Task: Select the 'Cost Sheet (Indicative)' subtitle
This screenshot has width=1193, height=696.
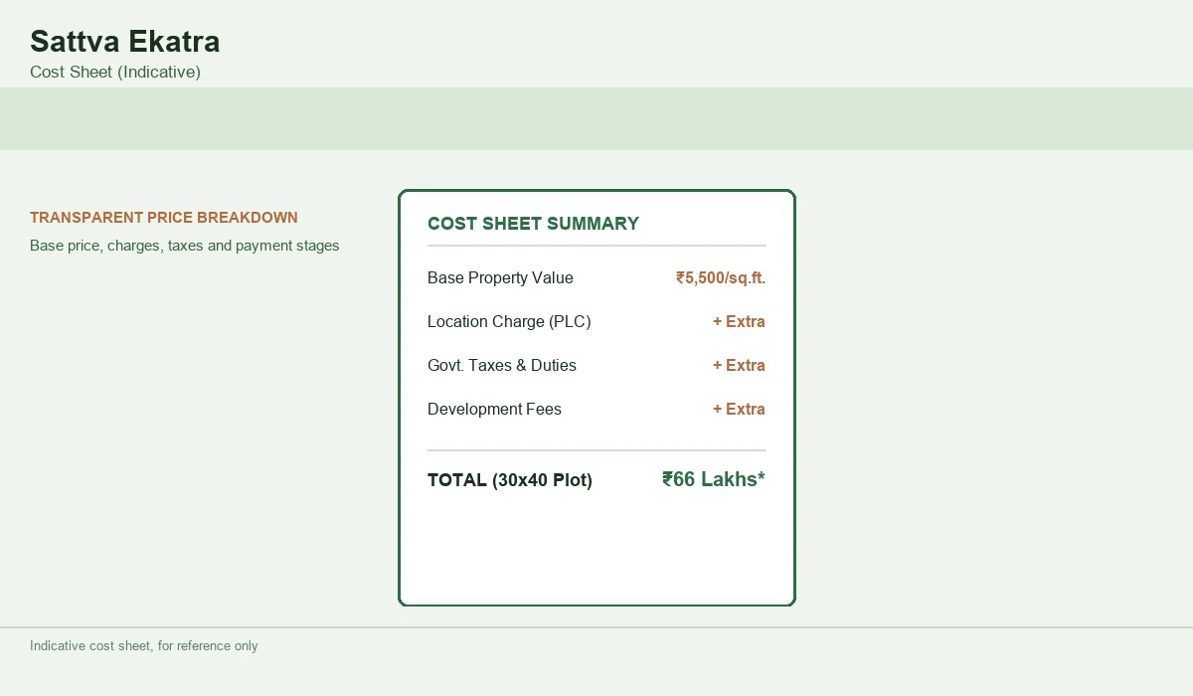Action: click(115, 72)
